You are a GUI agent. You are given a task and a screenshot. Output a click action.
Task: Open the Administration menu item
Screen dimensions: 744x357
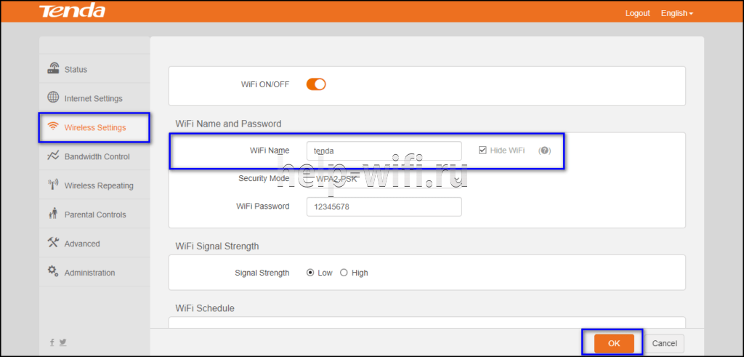pyautogui.click(x=94, y=273)
